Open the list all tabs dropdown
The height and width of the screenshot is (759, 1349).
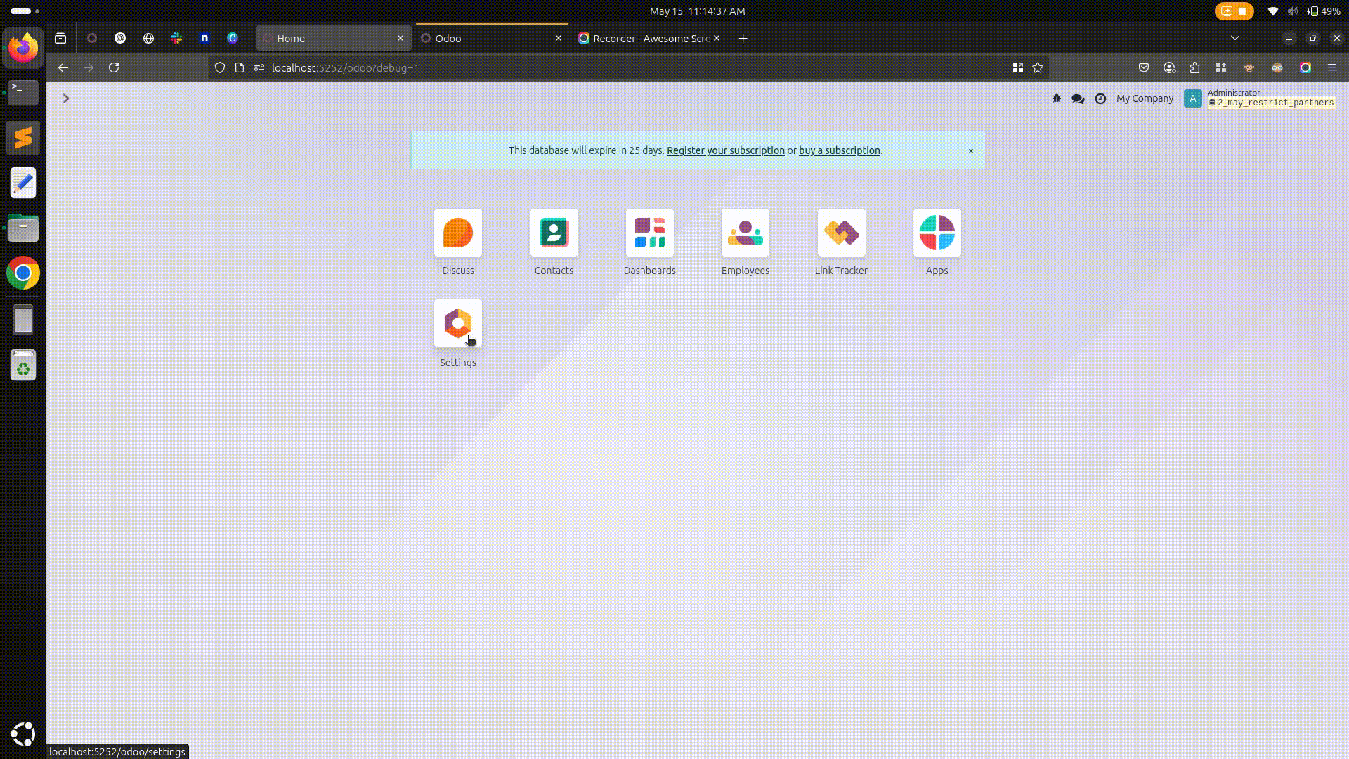coord(1235,38)
